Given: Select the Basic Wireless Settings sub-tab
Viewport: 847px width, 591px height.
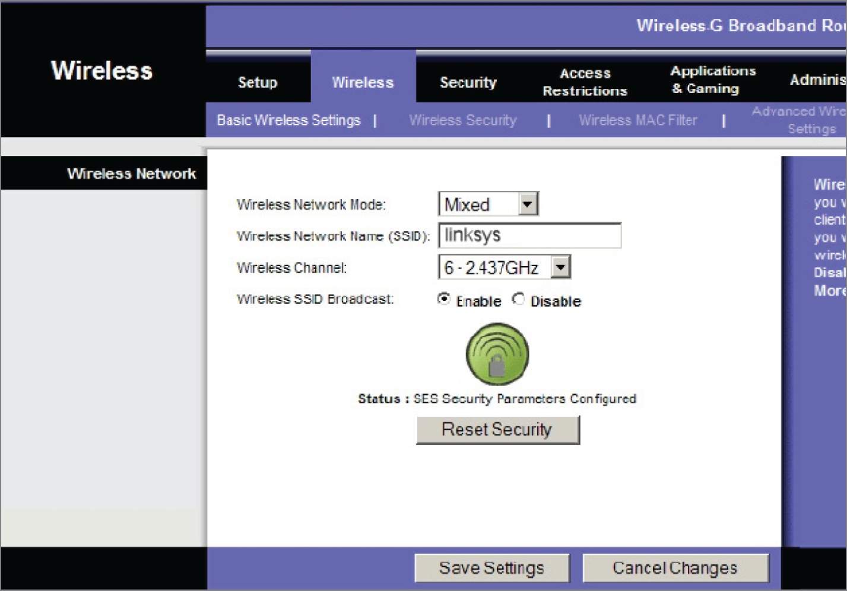Looking at the screenshot, I should (x=288, y=120).
